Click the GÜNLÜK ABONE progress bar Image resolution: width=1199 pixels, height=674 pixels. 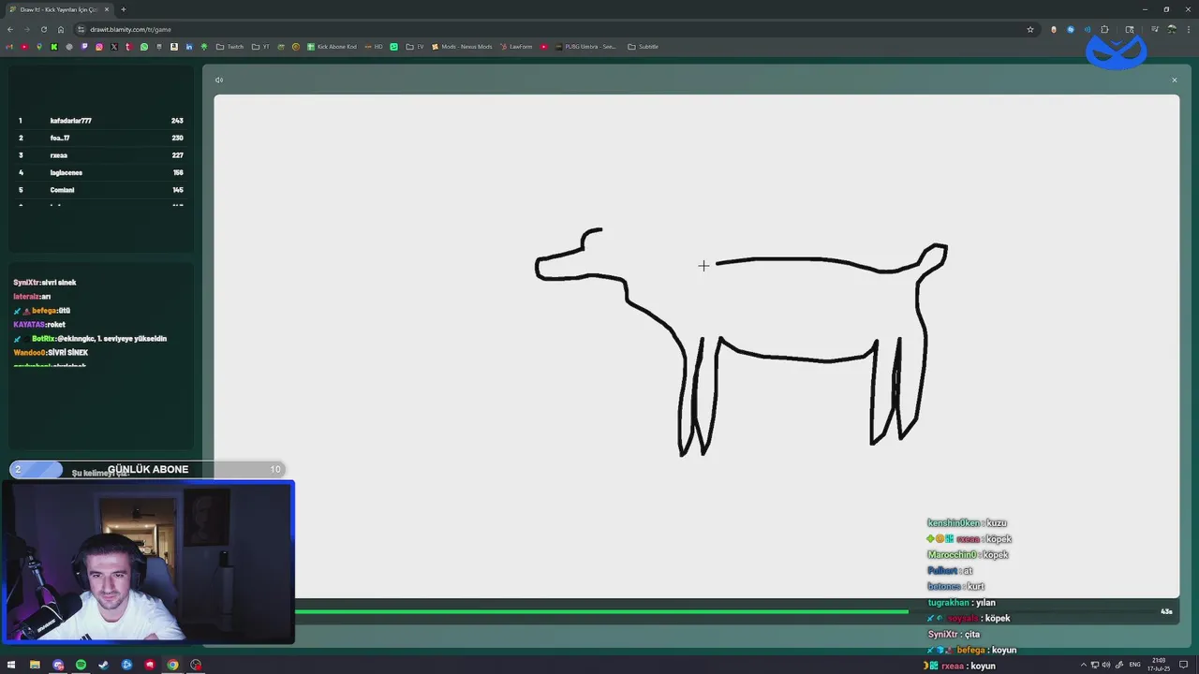click(x=147, y=469)
